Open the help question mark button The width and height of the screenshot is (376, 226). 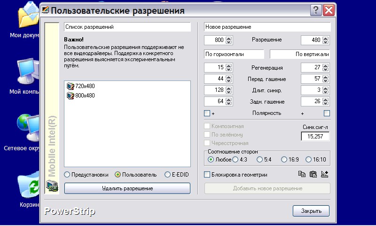coord(316,10)
